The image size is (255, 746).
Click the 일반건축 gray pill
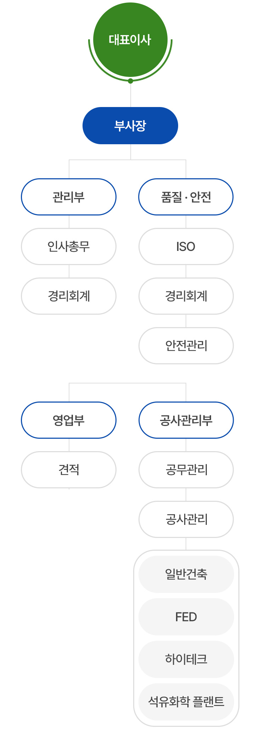coord(186,574)
